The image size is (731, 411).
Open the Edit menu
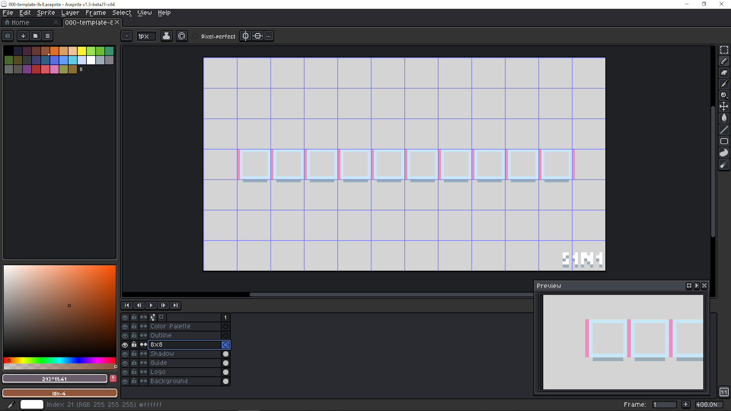coord(25,13)
